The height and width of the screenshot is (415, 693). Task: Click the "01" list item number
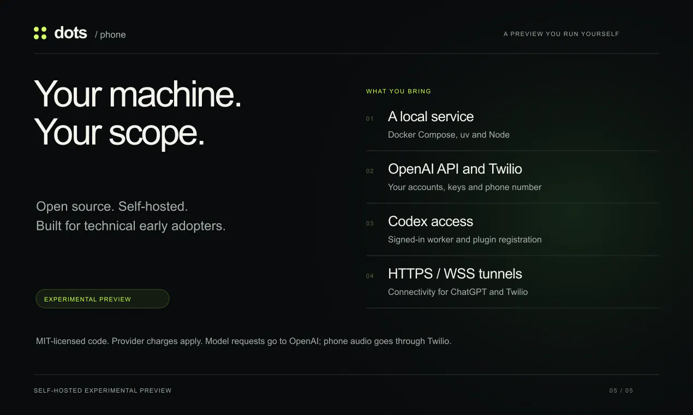(x=370, y=118)
